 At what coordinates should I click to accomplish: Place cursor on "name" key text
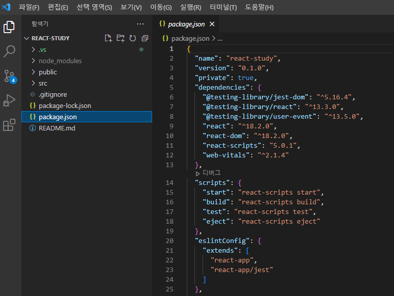point(206,59)
